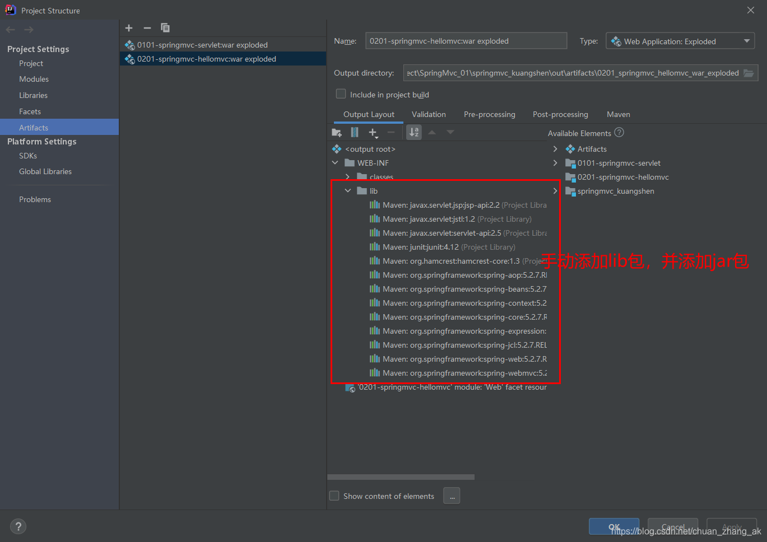
Task: Confirm with the OK button
Action: click(614, 527)
